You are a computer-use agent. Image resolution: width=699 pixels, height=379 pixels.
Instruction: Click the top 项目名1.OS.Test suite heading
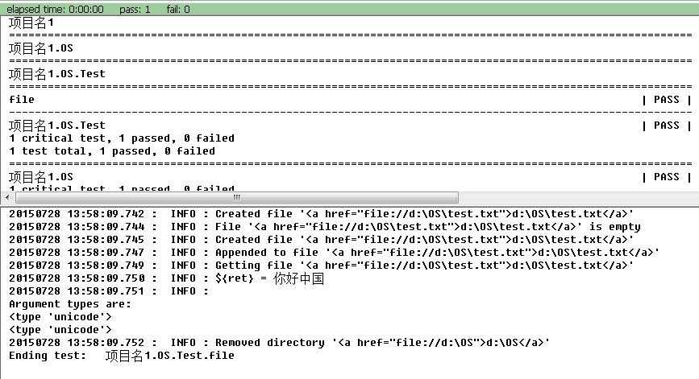57,74
